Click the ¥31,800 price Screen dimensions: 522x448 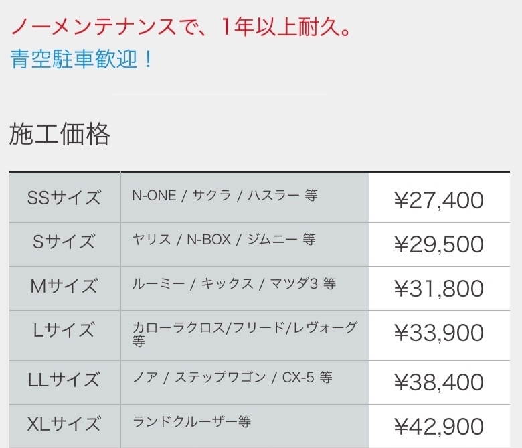(x=438, y=288)
